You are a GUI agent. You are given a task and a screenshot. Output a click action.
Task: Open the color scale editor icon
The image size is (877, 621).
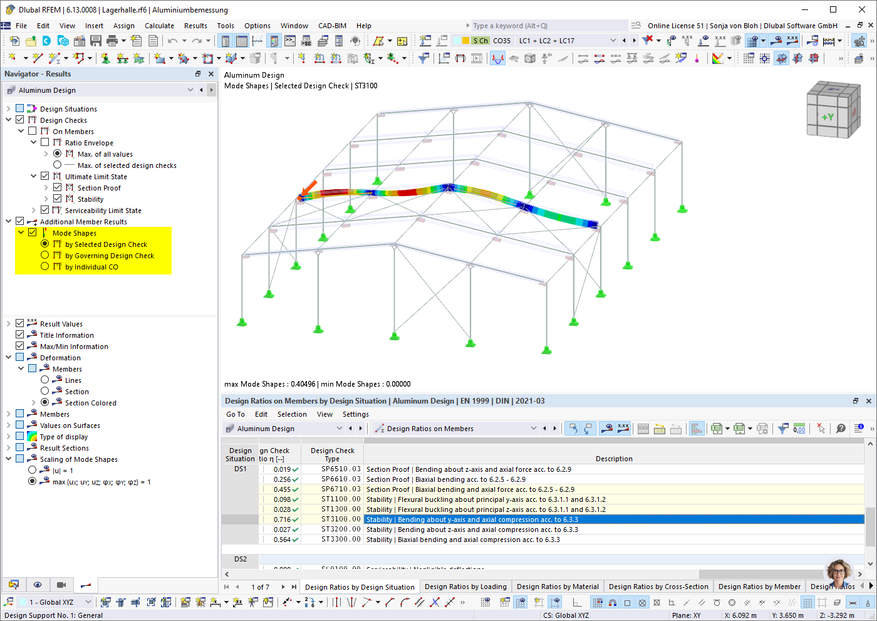click(717, 58)
